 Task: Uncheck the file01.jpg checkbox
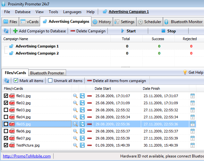click(x=6, y=96)
